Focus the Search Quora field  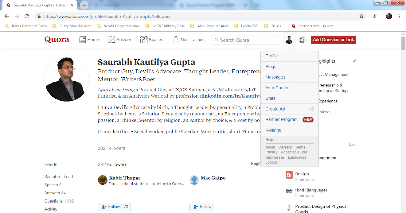click(x=246, y=40)
